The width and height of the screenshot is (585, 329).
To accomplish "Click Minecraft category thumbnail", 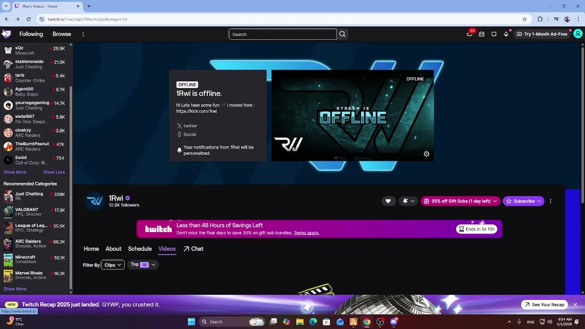I will [8, 260].
